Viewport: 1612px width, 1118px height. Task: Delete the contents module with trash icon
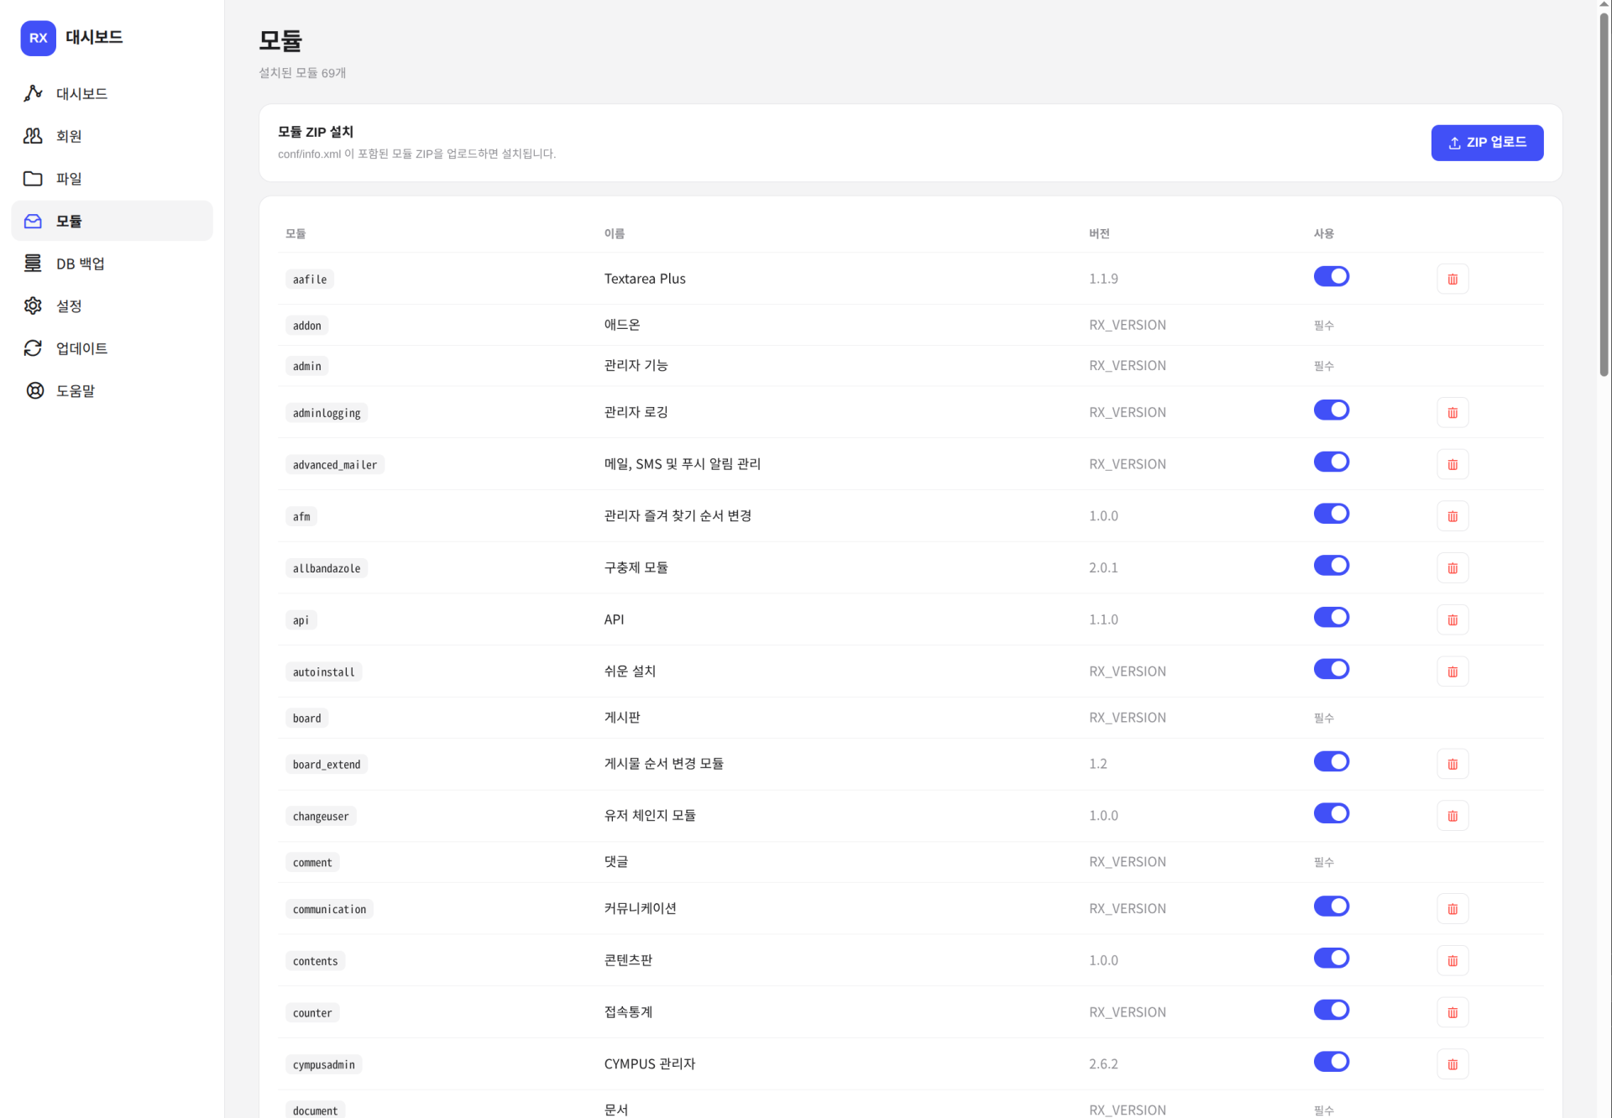point(1452,960)
